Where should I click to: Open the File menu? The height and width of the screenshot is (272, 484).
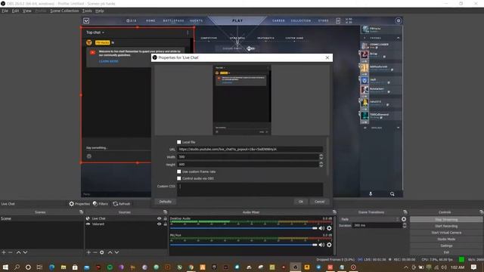5,11
